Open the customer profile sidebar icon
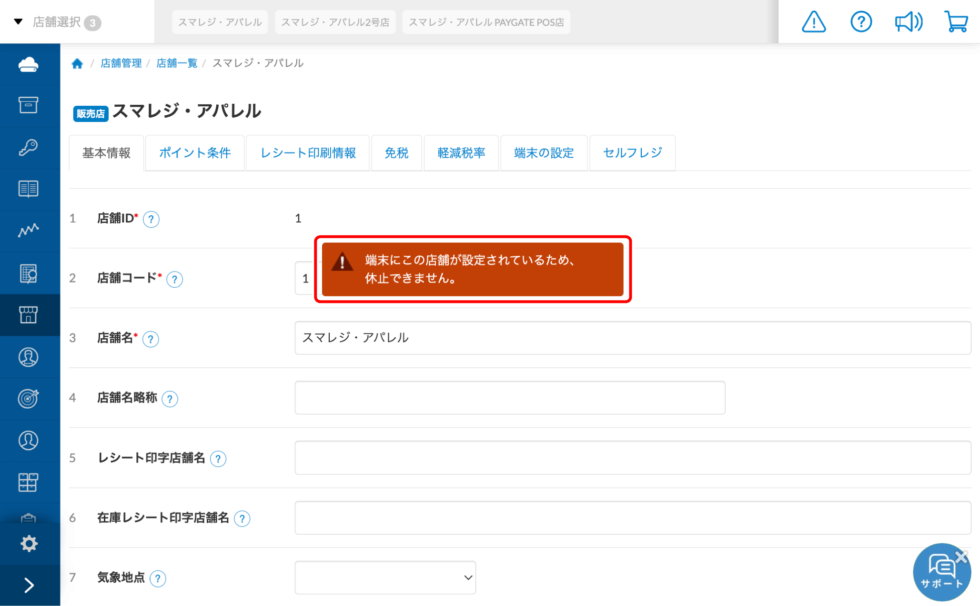 (29, 441)
